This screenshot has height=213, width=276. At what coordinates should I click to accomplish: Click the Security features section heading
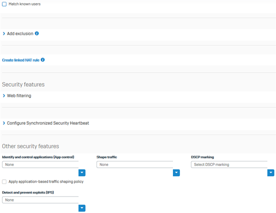click(23, 84)
